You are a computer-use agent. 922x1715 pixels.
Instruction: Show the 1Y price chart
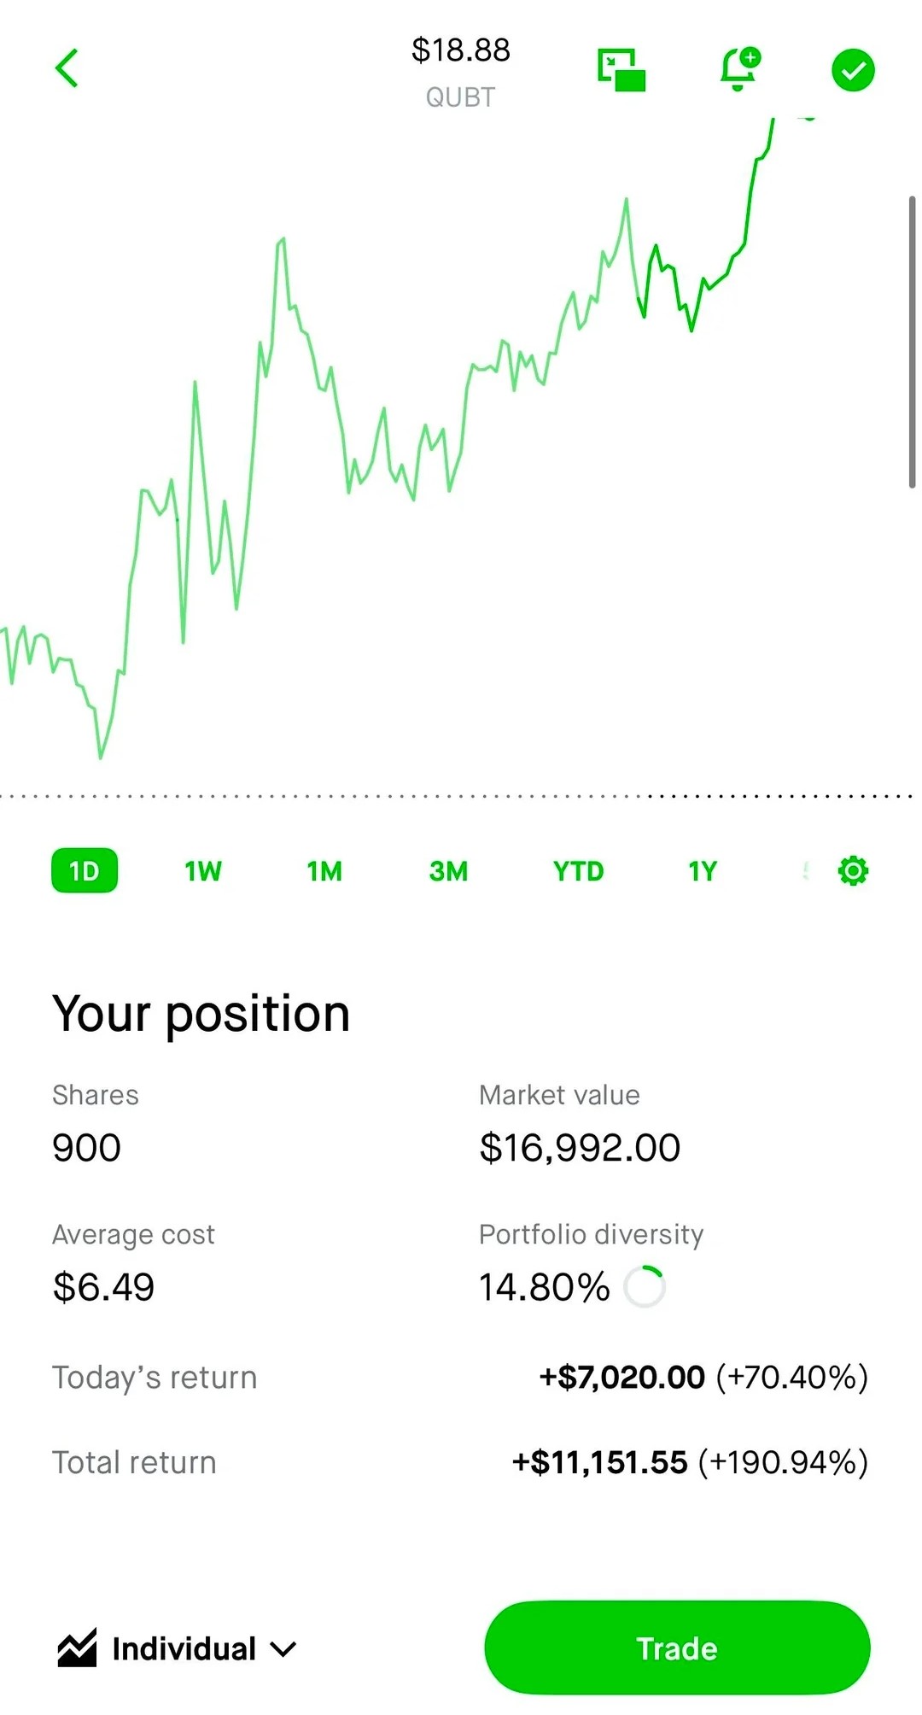(702, 870)
